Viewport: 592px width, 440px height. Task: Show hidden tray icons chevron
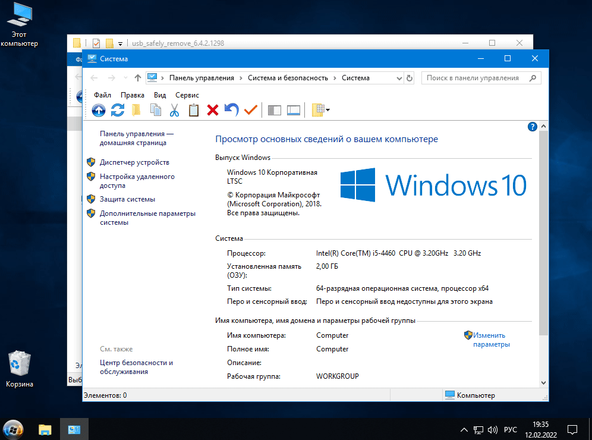464,430
